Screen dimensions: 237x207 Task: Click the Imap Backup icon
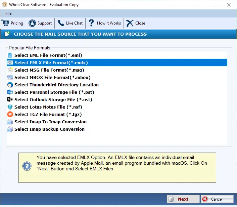(10, 129)
